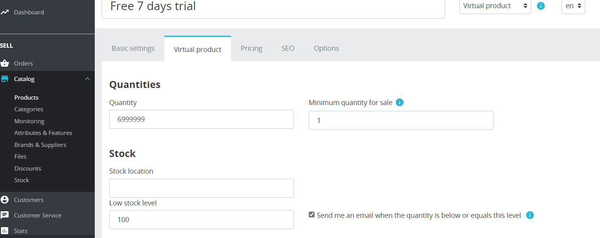
Task: Click info icon next to email alert option
Action: point(530,215)
